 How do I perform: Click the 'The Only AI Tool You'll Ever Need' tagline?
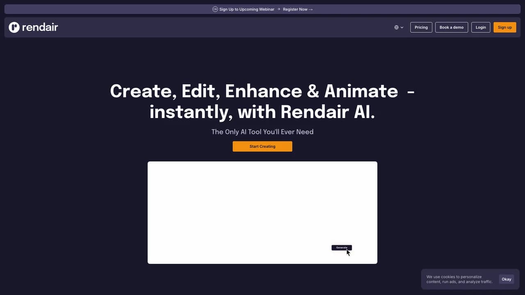click(262, 132)
